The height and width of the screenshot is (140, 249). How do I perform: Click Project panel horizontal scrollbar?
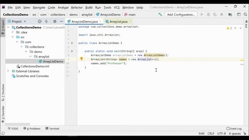pyautogui.click(x=18, y=124)
